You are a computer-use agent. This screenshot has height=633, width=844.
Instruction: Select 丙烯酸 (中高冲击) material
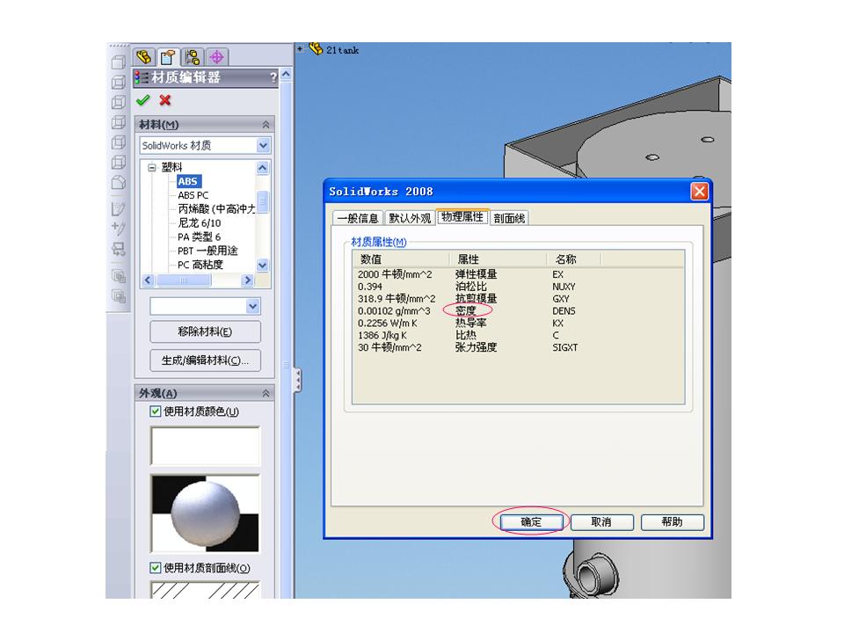point(216,209)
